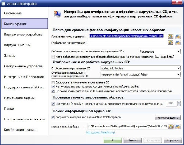Click the interval spinner arrows next to 1800

pos(178,104)
